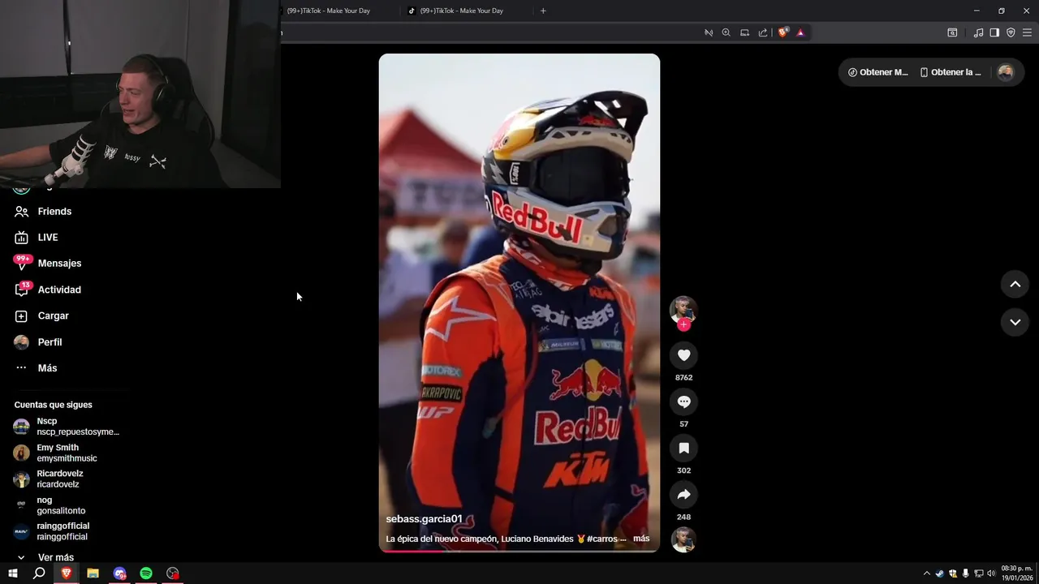
Task: Click Obtener M... TikTok coins button
Action: 877,72
